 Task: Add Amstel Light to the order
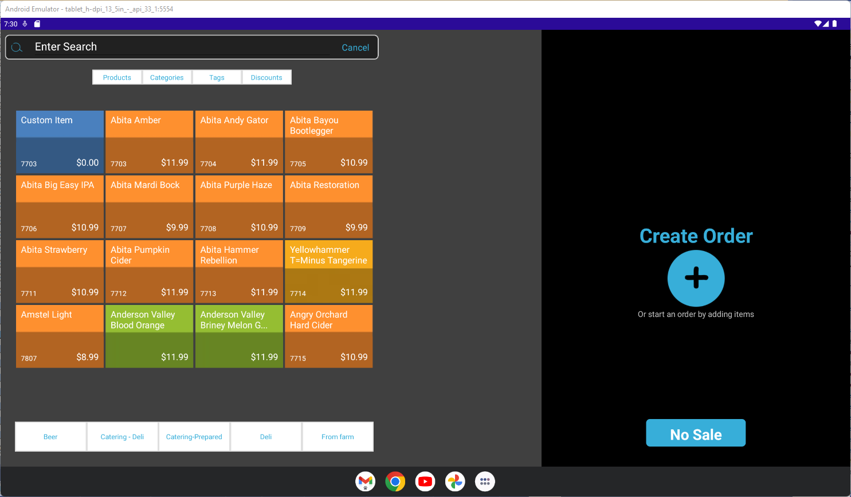pyautogui.click(x=60, y=336)
